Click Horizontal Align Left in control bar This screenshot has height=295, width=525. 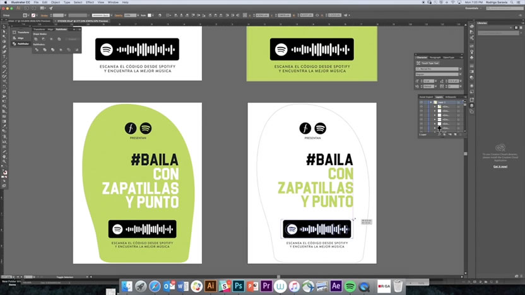tap(176, 15)
